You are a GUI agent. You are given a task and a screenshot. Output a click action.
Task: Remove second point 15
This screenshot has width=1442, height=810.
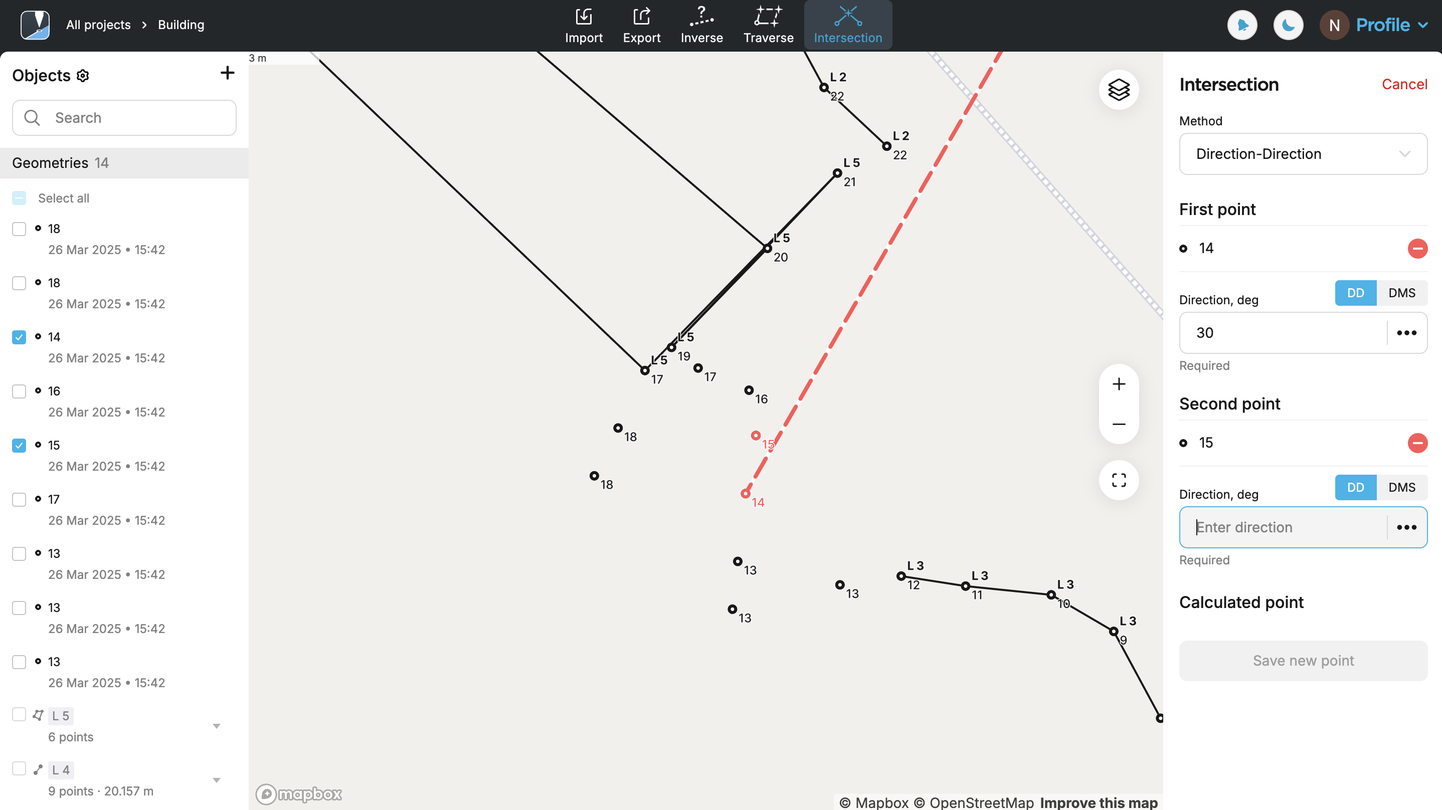coord(1417,443)
